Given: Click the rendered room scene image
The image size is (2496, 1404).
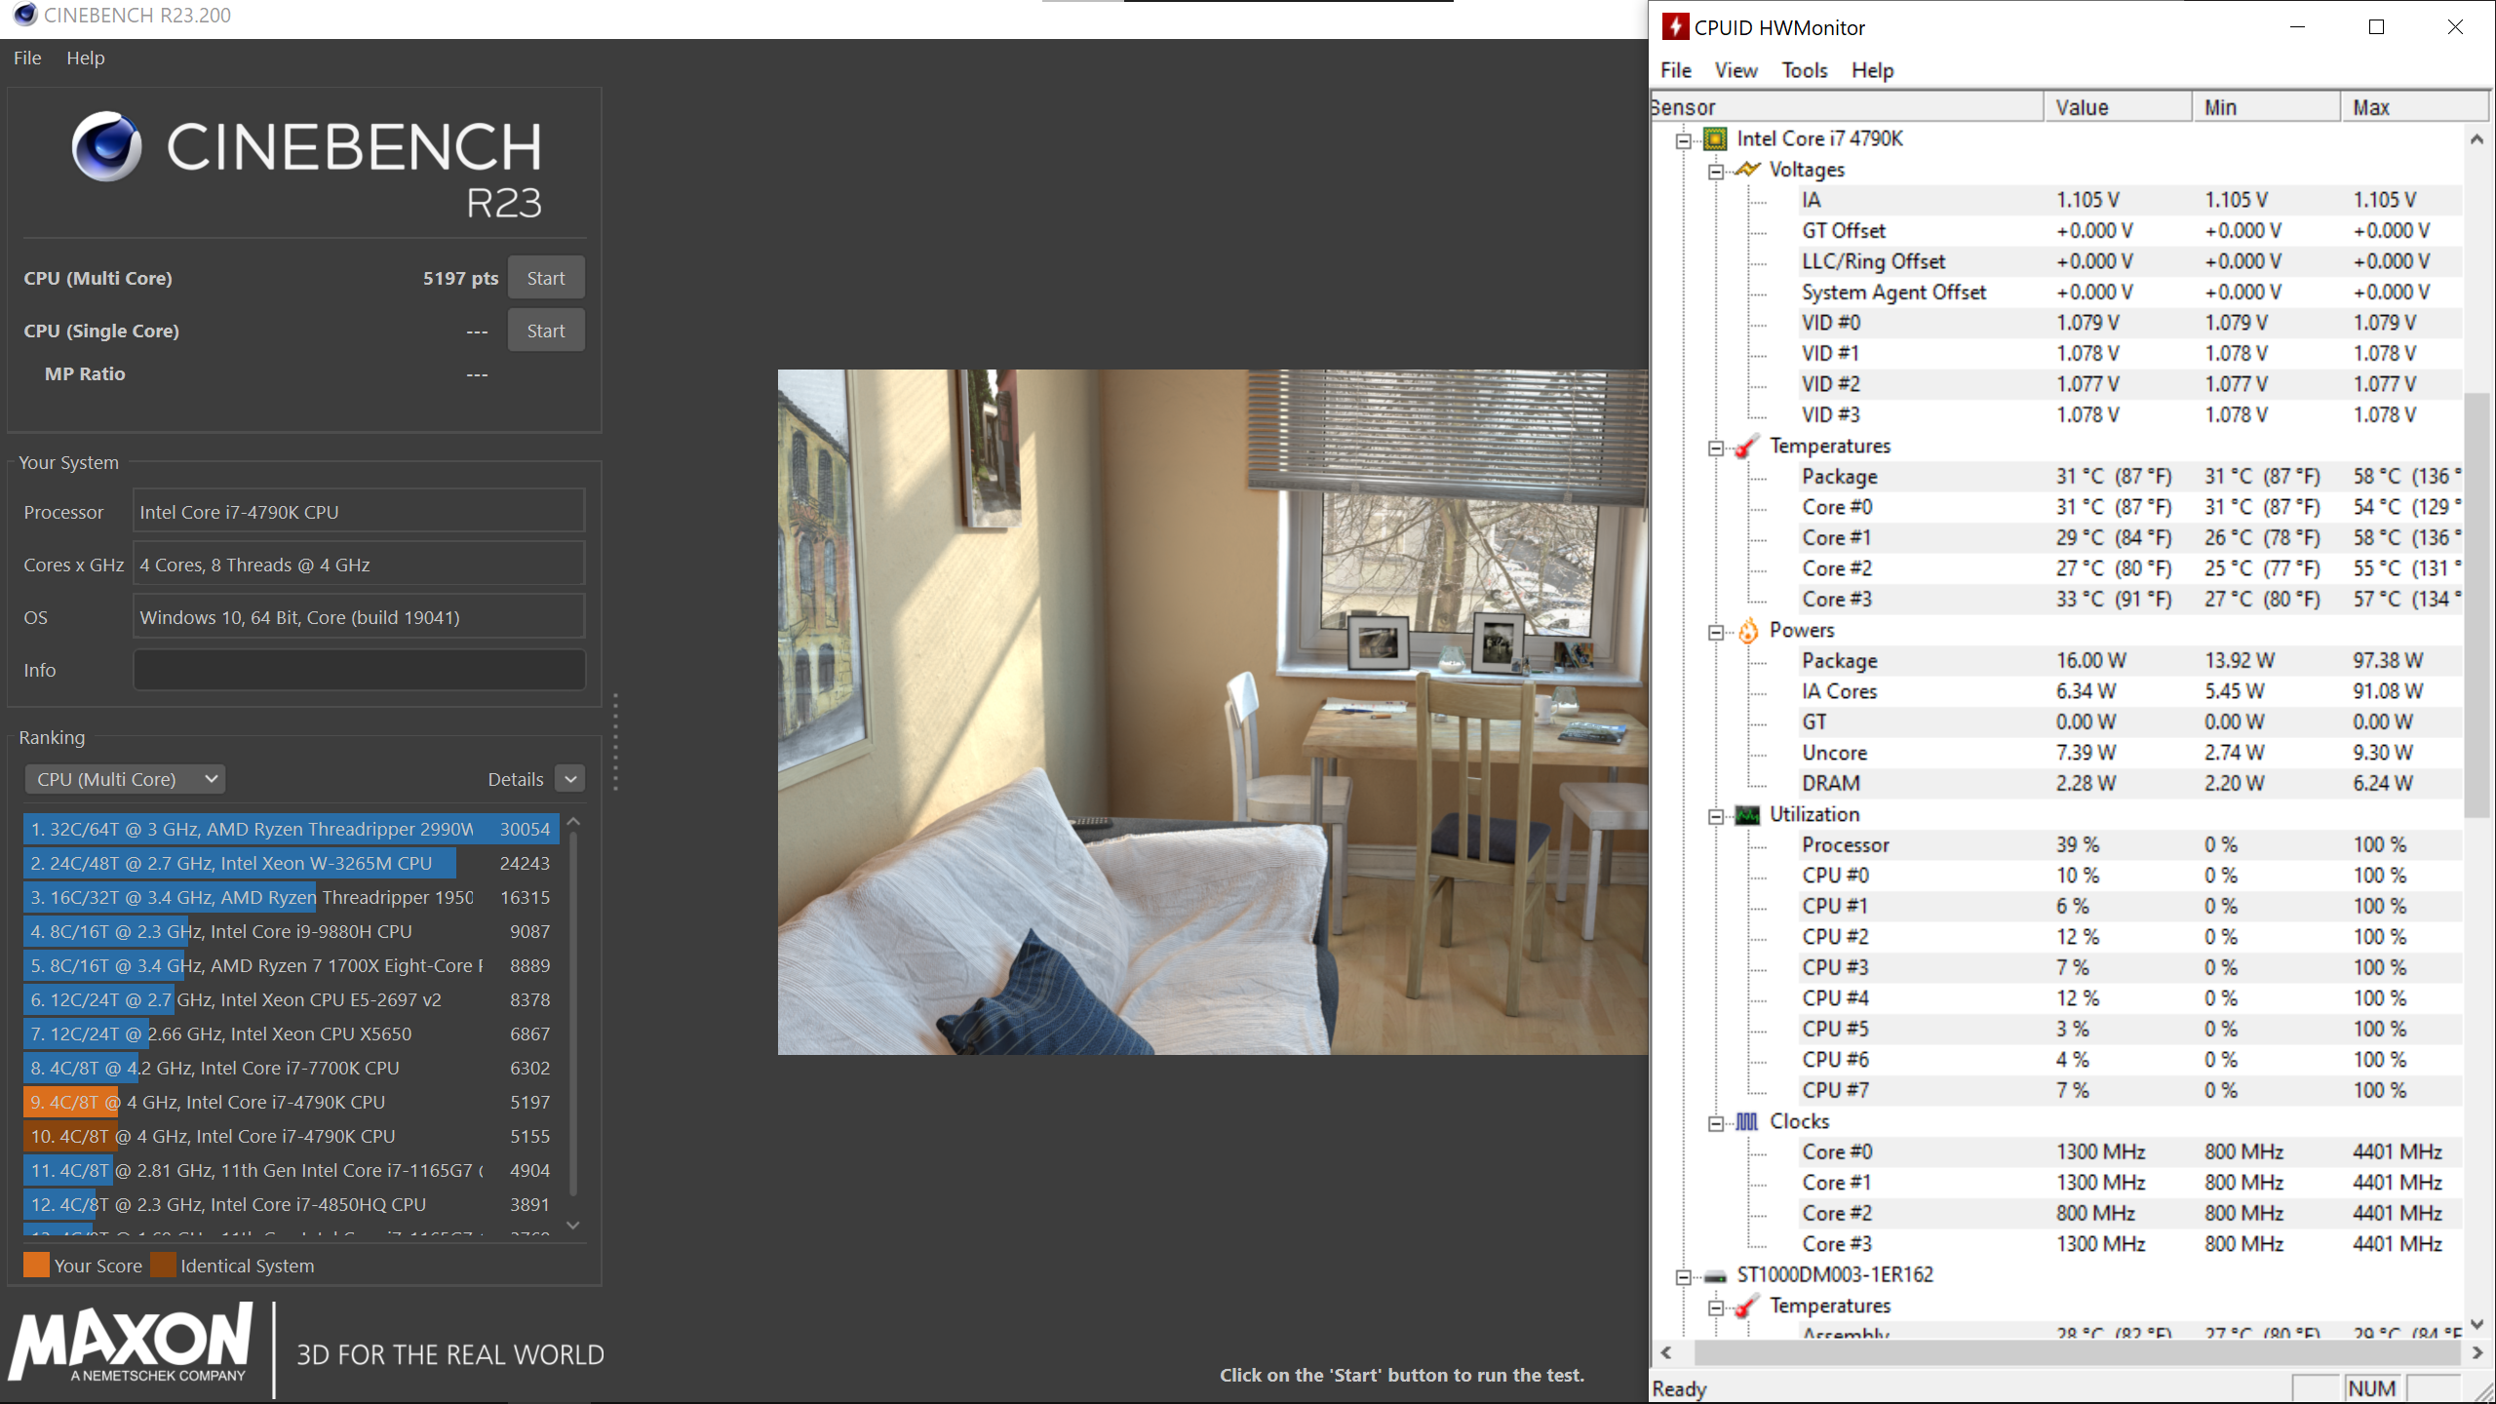Looking at the screenshot, I should click(x=1213, y=712).
